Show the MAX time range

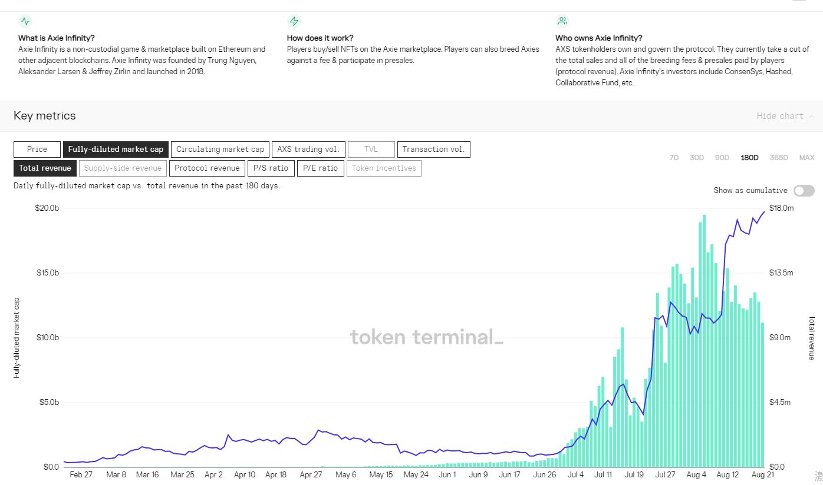point(806,158)
